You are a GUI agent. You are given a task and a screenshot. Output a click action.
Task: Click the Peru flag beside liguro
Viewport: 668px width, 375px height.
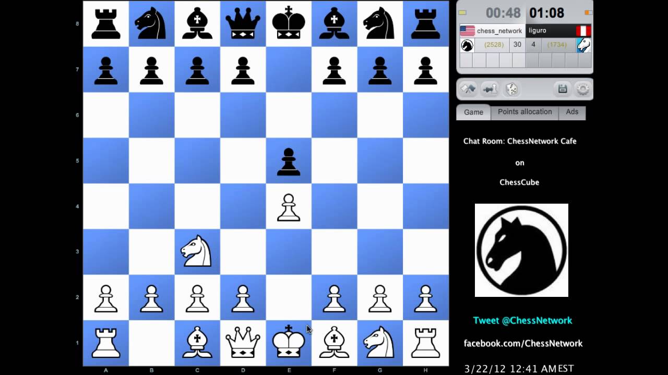583,31
